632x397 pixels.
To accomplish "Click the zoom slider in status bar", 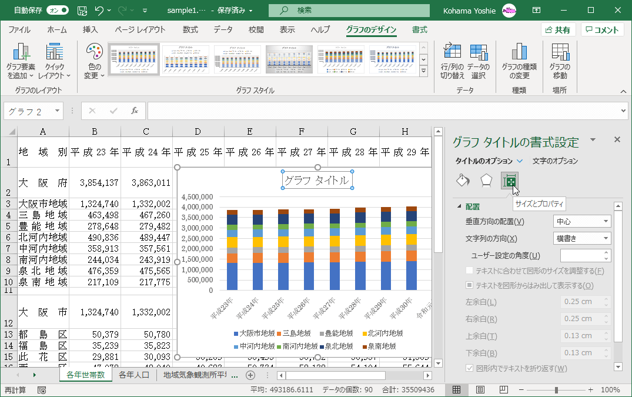I will pyautogui.click(x=556, y=390).
